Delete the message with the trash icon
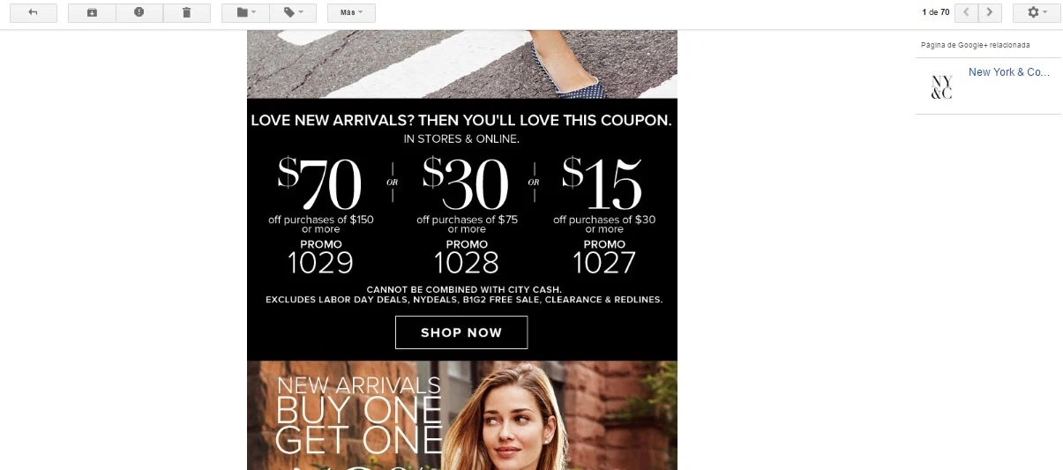 (x=187, y=13)
